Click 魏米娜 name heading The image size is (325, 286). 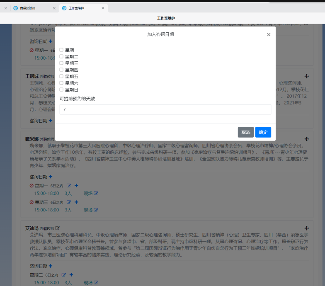point(32,139)
